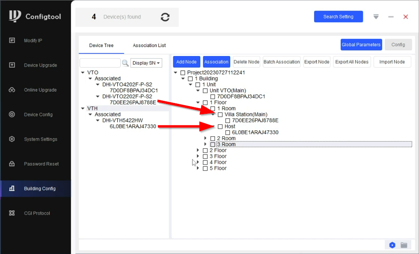The image size is (419, 254).
Task: Click the Modify IP sidebar icon
Action: pos(12,40)
